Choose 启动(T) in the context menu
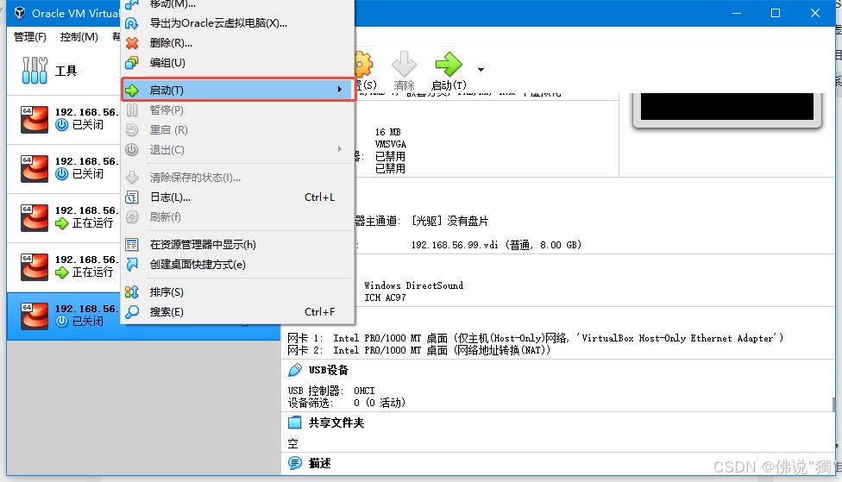842x482 pixels. click(x=236, y=90)
